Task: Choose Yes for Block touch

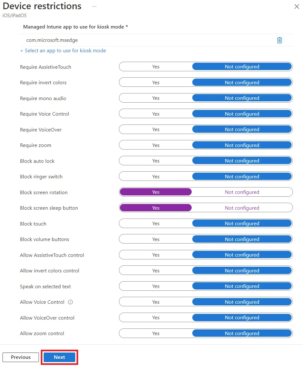Action: tap(156, 224)
